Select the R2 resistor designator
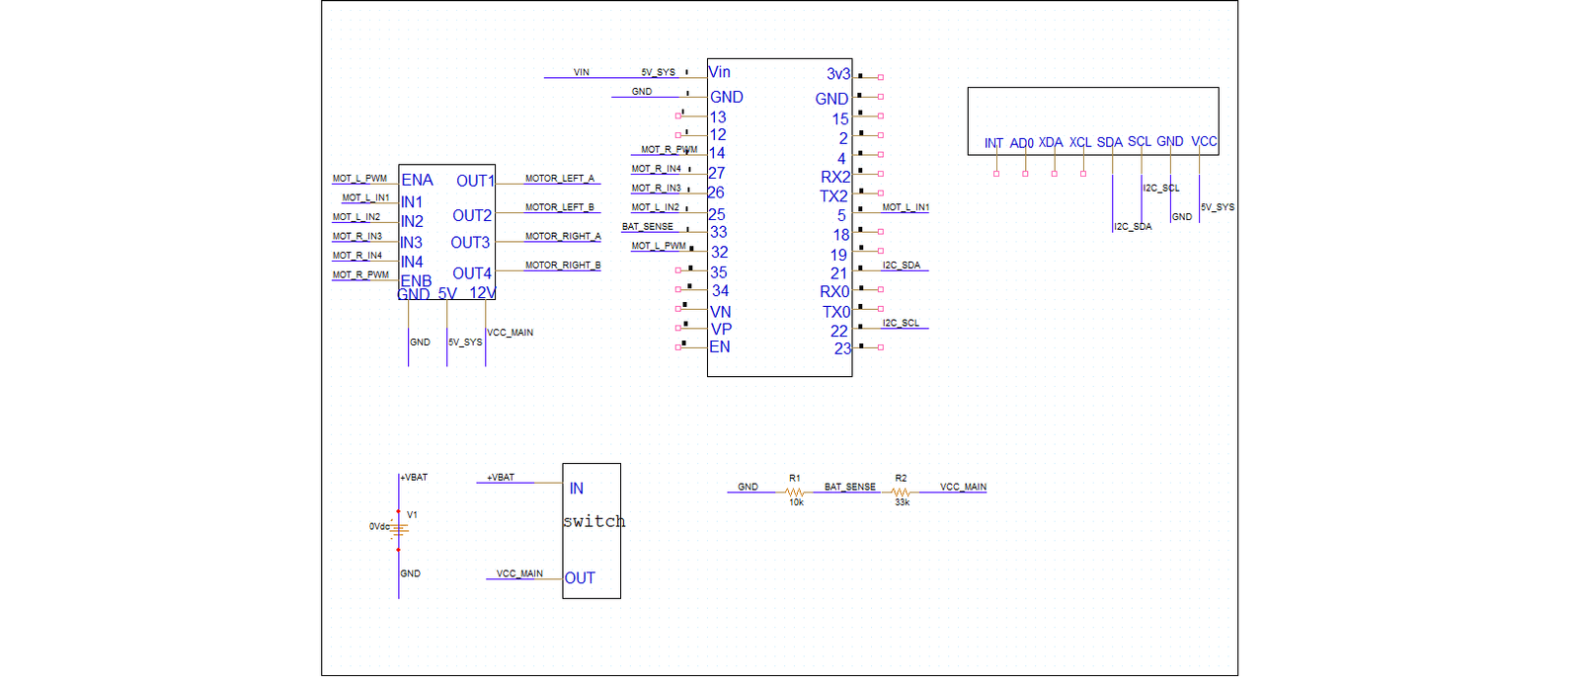Viewport: 1580px width, 685px height. click(901, 479)
